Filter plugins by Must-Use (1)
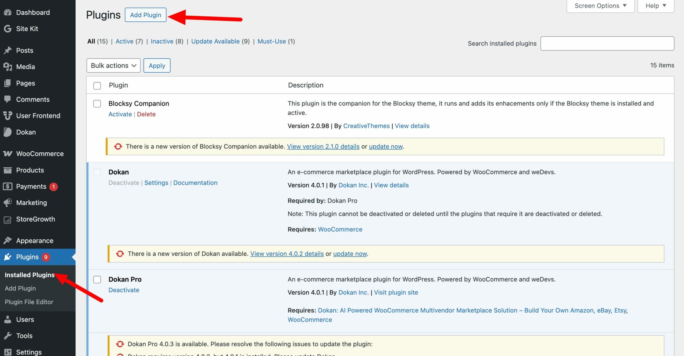The height and width of the screenshot is (356, 684). click(276, 41)
